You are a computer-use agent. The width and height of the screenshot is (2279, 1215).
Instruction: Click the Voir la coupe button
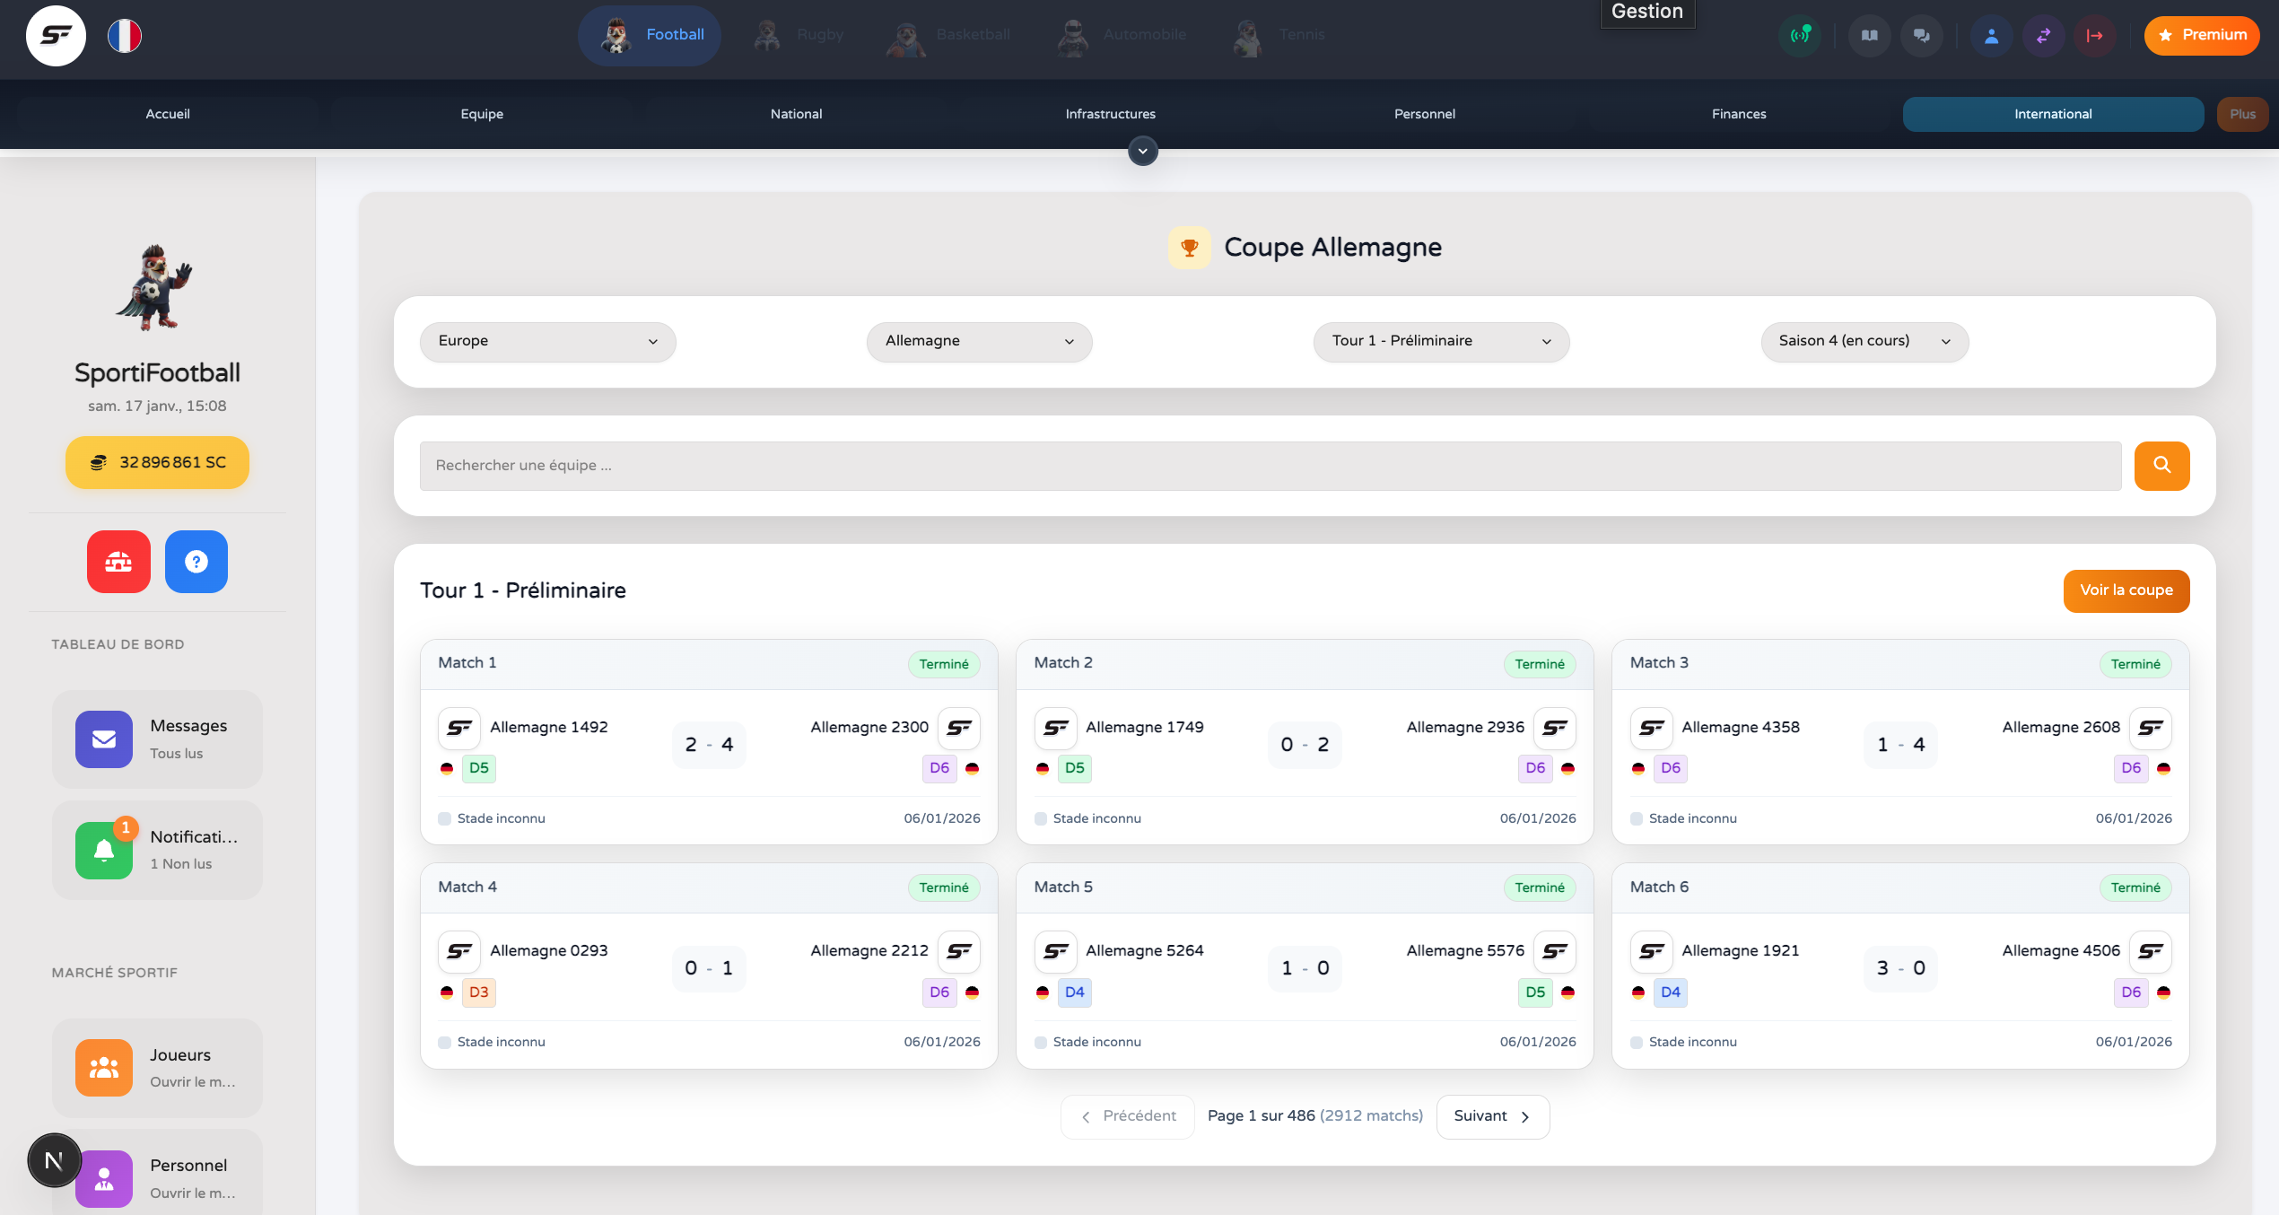(x=2126, y=590)
